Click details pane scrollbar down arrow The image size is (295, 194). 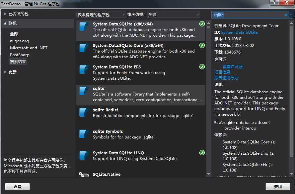point(291,174)
